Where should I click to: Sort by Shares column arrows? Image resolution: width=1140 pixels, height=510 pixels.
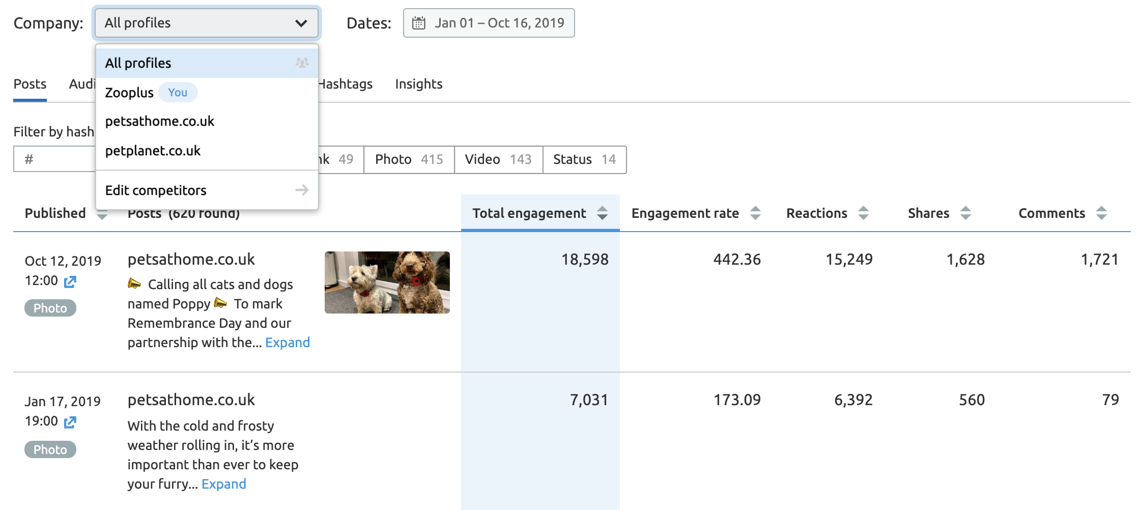[966, 213]
